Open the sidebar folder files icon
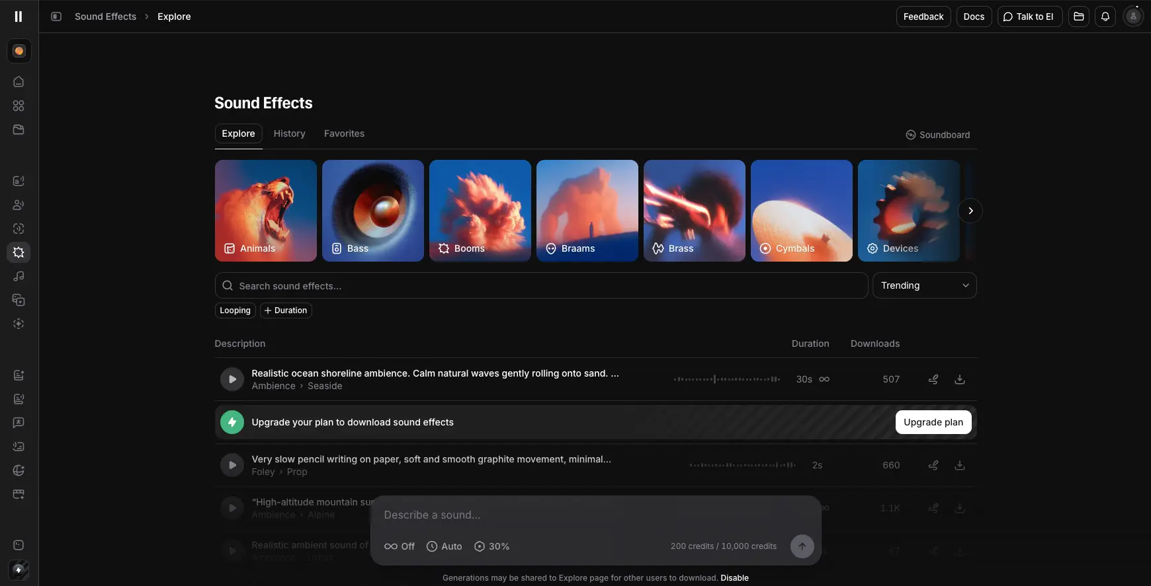Viewport: 1151px width, 586px height. pos(19,129)
